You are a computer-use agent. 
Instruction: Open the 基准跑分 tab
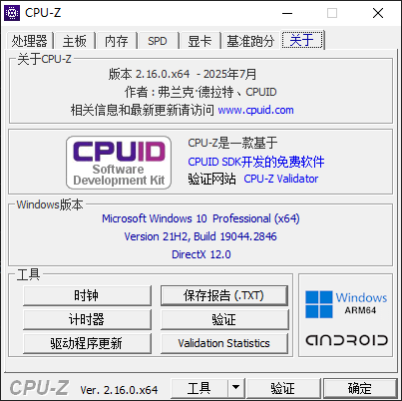pyautogui.click(x=250, y=41)
